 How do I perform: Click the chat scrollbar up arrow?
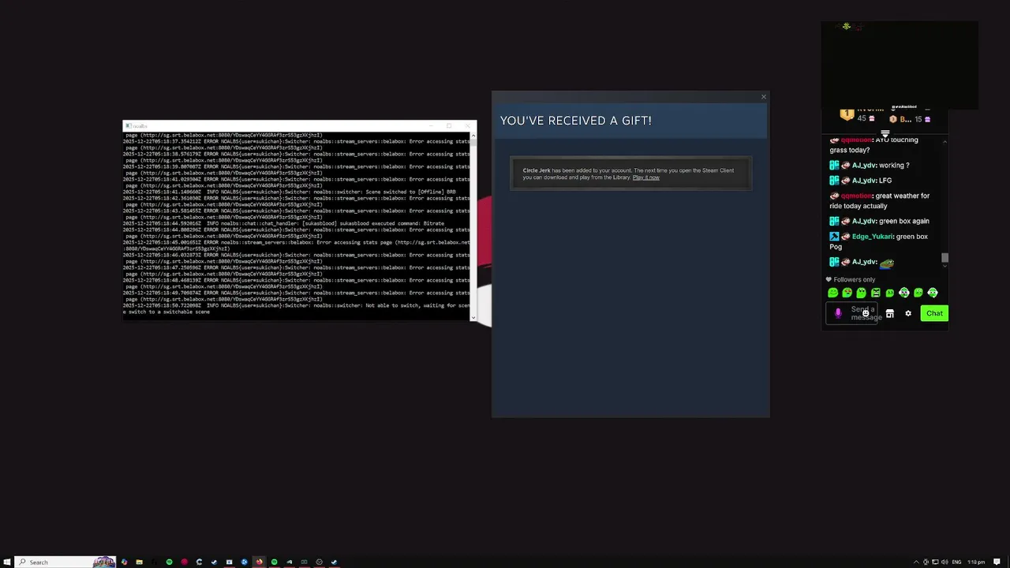pyautogui.click(x=945, y=141)
